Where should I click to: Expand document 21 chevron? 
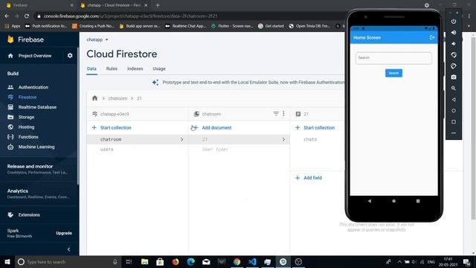[x=283, y=139]
